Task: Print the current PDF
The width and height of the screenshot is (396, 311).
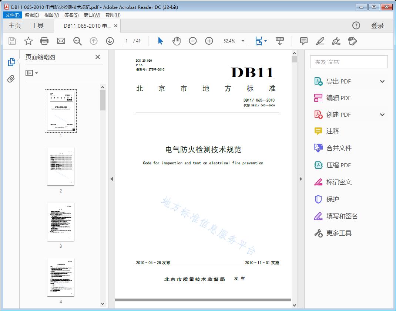Action: pyautogui.click(x=44, y=41)
